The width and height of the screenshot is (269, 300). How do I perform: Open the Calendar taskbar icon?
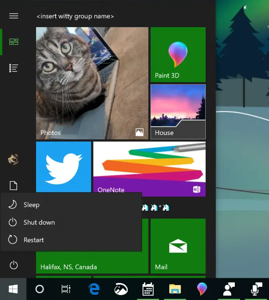148,289
